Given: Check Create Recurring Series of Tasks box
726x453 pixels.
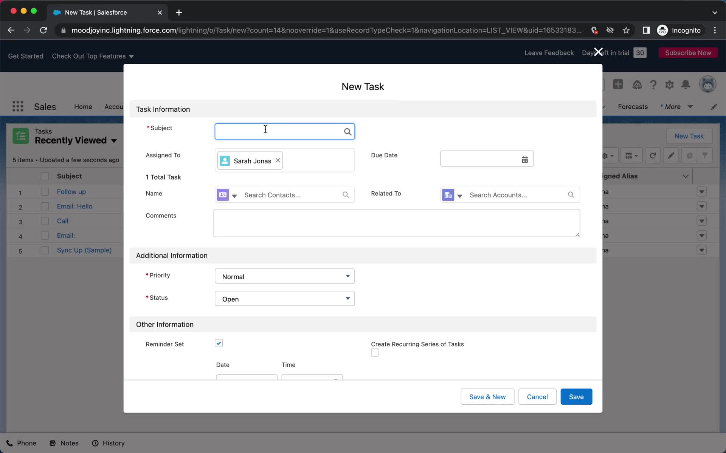Looking at the screenshot, I should (375, 353).
